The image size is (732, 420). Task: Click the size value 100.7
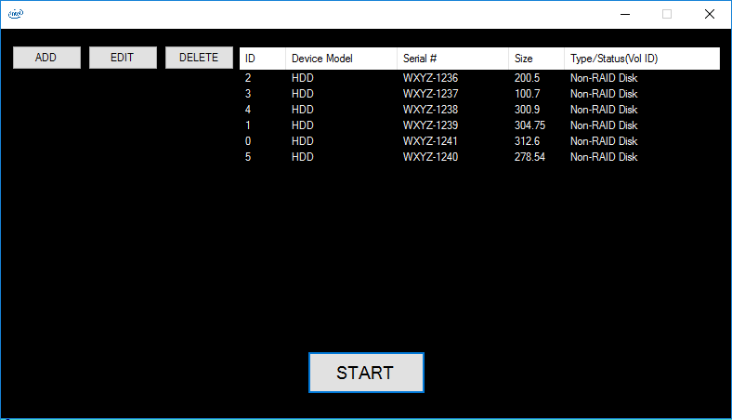[527, 94]
